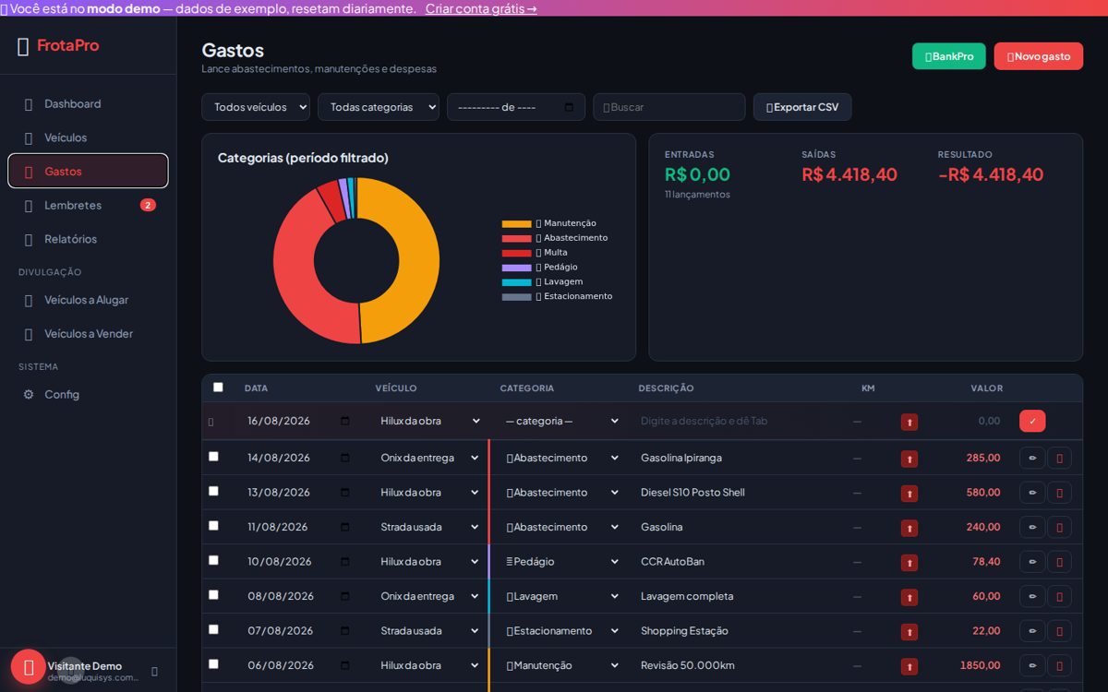Image resolution: width=1108 pixels, height=692 pixels.
Task: Open calendar picker on date filter
Action: coord(569,107)
